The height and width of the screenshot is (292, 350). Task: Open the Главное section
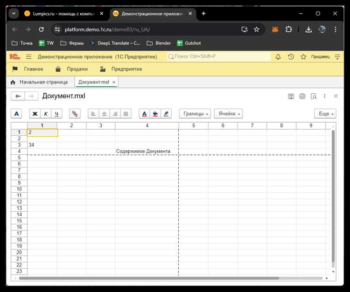(28, 69)
